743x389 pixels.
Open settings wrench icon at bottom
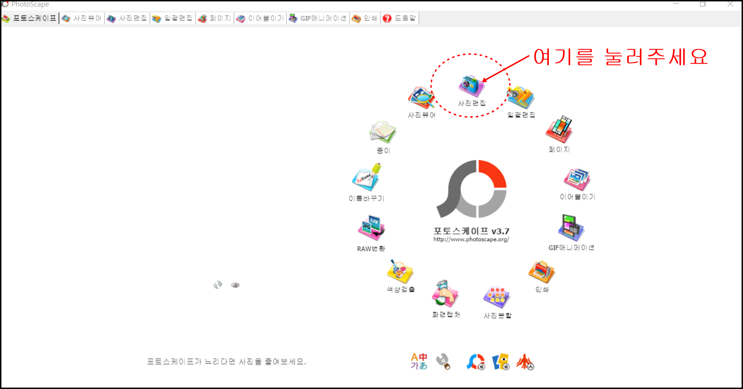pos(443,361)
